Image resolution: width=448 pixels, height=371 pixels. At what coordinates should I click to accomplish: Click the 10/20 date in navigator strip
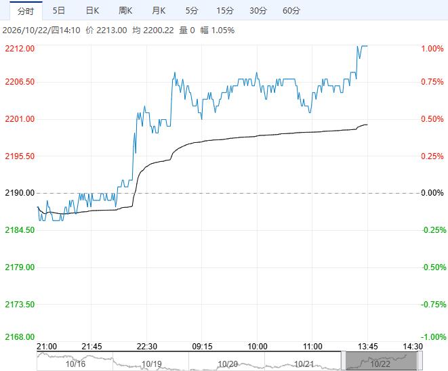228,364
